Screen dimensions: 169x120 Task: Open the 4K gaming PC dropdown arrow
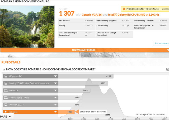pyautogui.click(x=55, y=76)
